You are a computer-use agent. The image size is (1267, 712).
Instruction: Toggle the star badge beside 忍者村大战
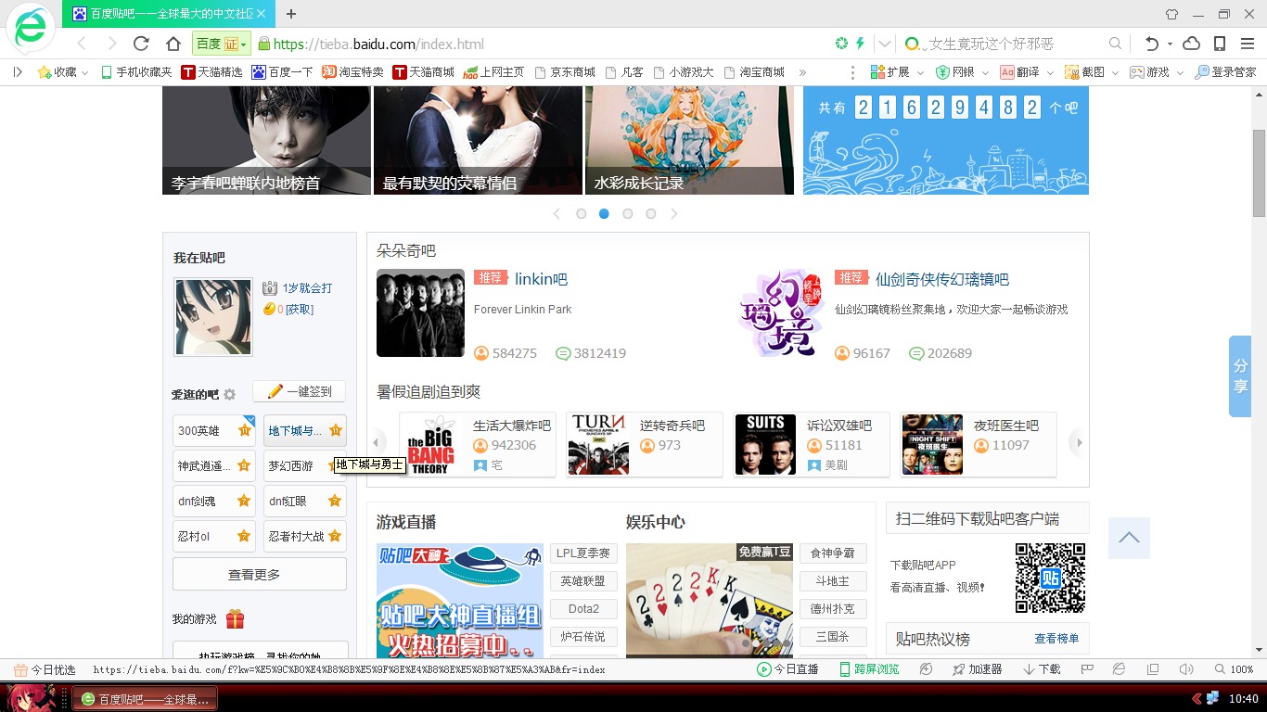[335, 536]
